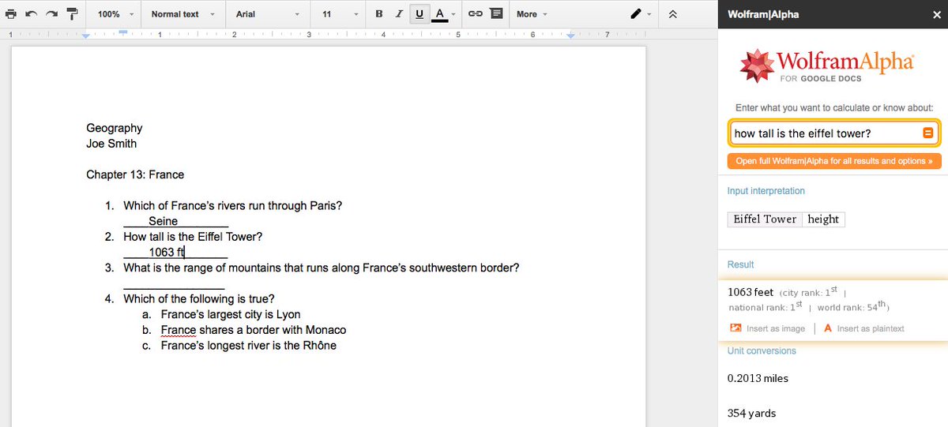Click the Geography title line
The height and width of the screenshot is (427, 948).
(115, 128)
